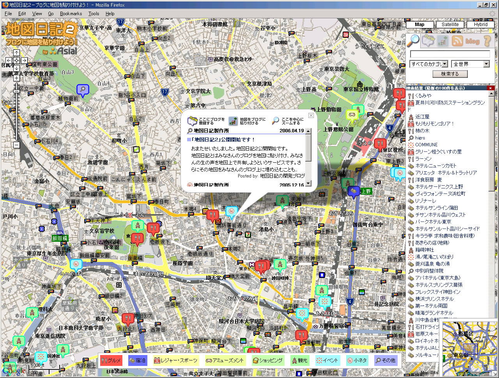The image size is (499, 378).
Task: Click the search keyword text field
Action: [x=450, y=54]
